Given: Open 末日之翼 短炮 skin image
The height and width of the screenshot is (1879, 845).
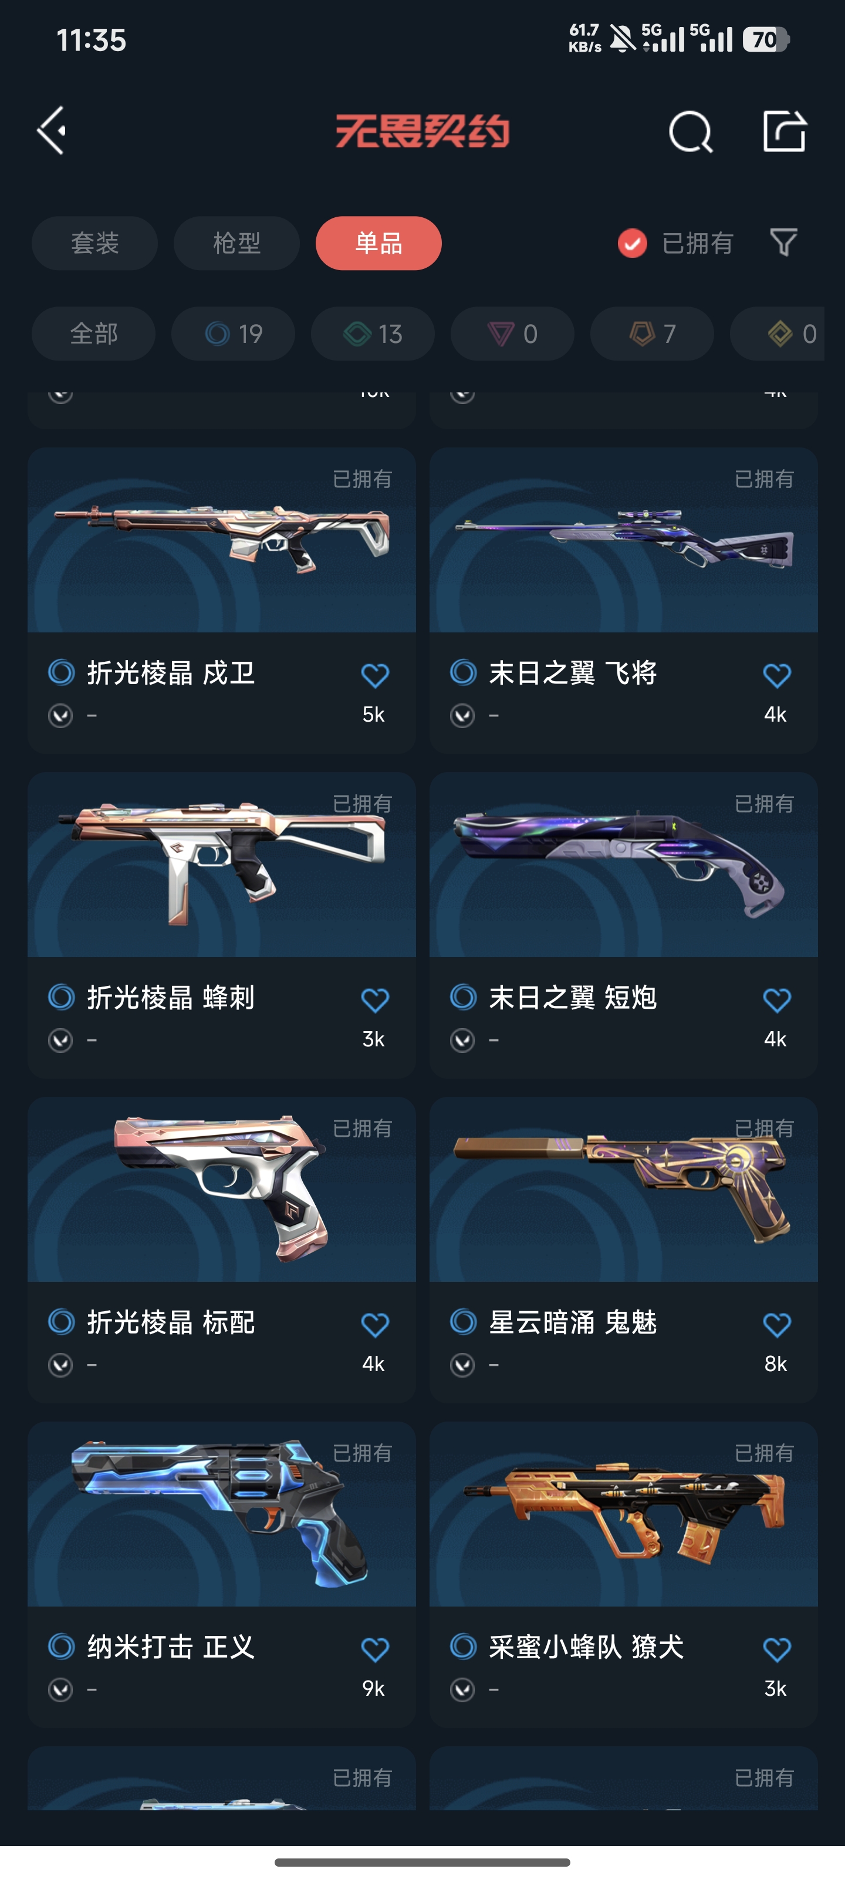Looking at the screenshot, I should pyautogui.click(x=623, y=864).
